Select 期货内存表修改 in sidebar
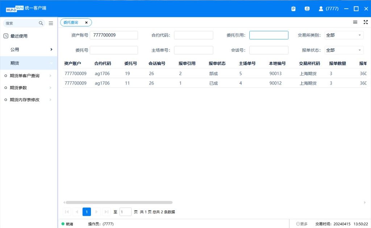 coord(25,100)
